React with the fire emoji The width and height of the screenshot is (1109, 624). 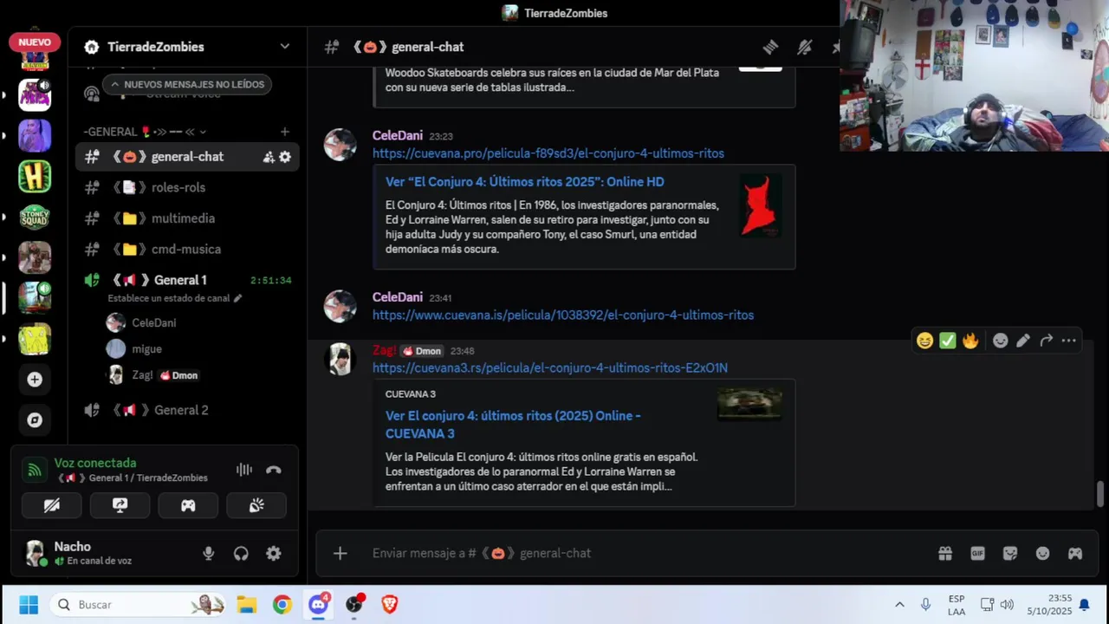point(970,341)
